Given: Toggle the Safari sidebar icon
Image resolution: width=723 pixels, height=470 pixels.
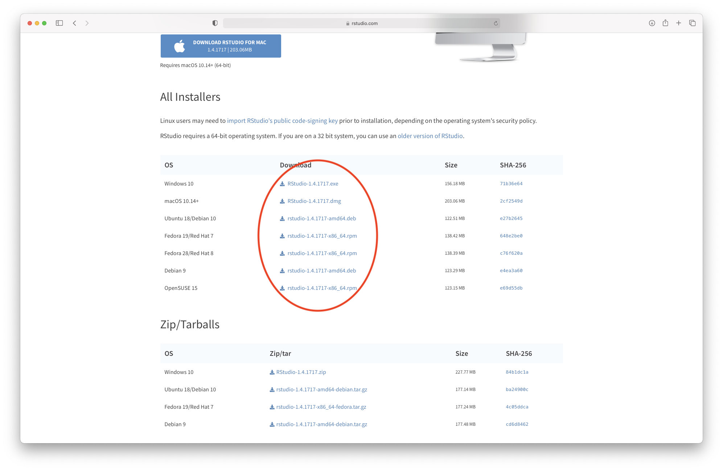Looking at the screenshot, I should pyautogui.click(x=59, y=23).
